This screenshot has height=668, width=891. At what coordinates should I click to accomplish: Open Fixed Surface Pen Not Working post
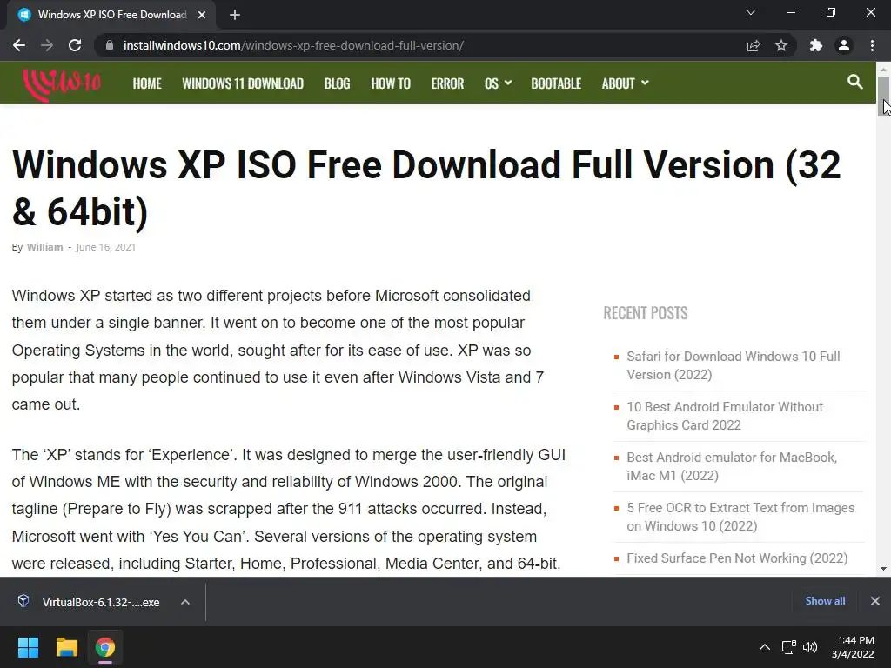737,558
